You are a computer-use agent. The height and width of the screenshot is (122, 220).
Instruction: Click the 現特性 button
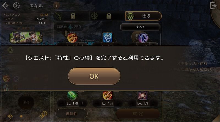tap(71, 114)
